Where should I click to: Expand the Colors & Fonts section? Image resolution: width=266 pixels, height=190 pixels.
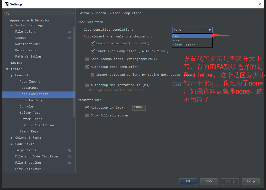[12, 138]
